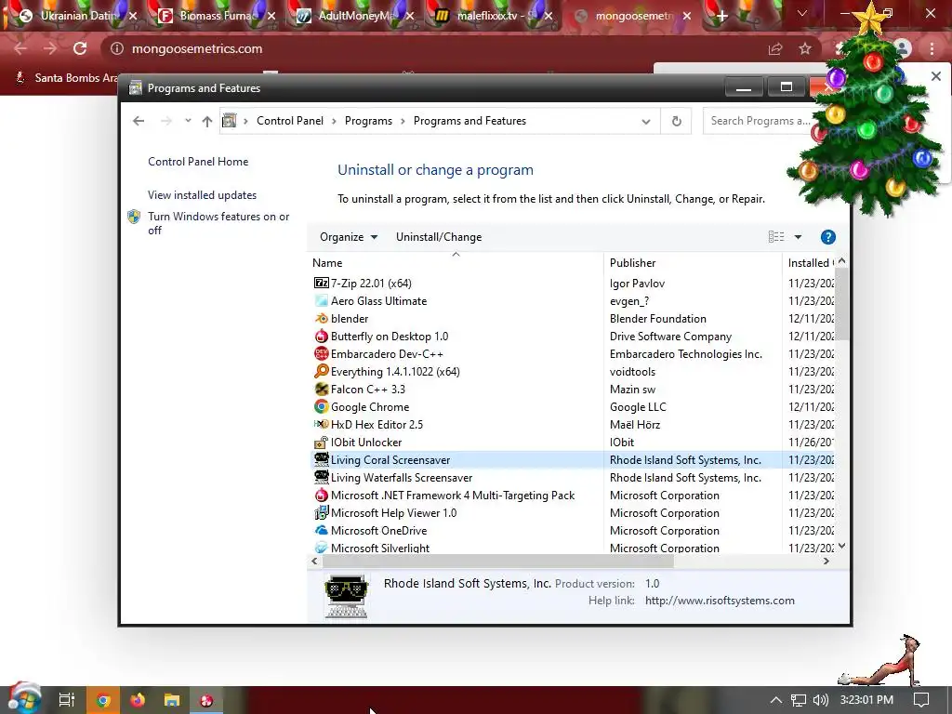
Task: Click the Google Chrome list icon
Action: tap(321, 406)
